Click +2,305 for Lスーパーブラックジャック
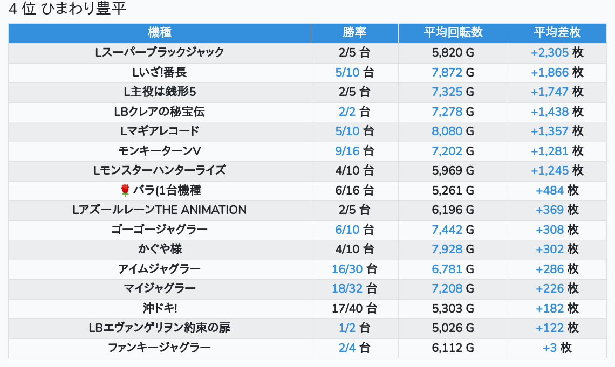Viewport: 615px width, 367px height. click(549, 52)
